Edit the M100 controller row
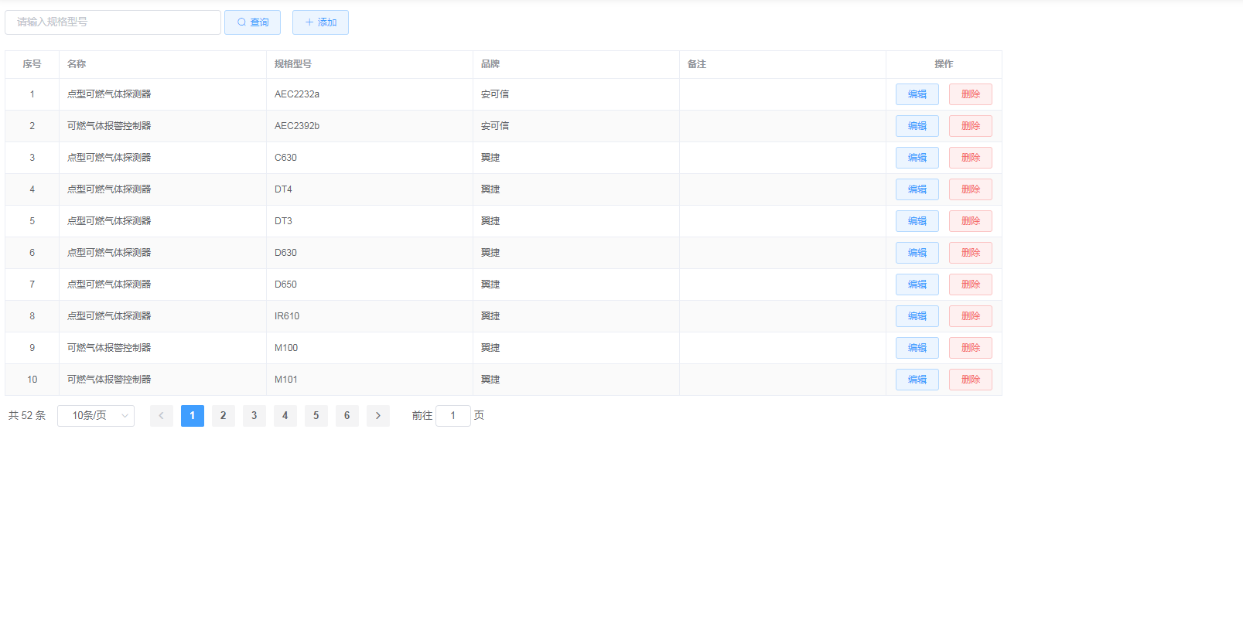Image resolution: width=1243 pixels, height=644 pixels. [917, 348]
